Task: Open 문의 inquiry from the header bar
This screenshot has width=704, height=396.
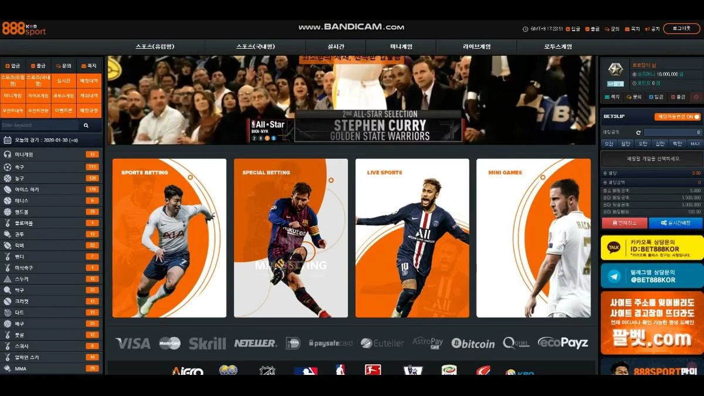Action: coord(612,29)
